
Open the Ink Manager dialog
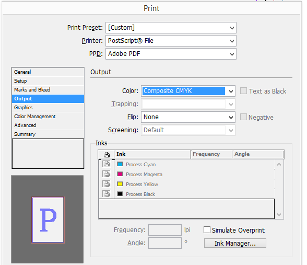[235, 243]
